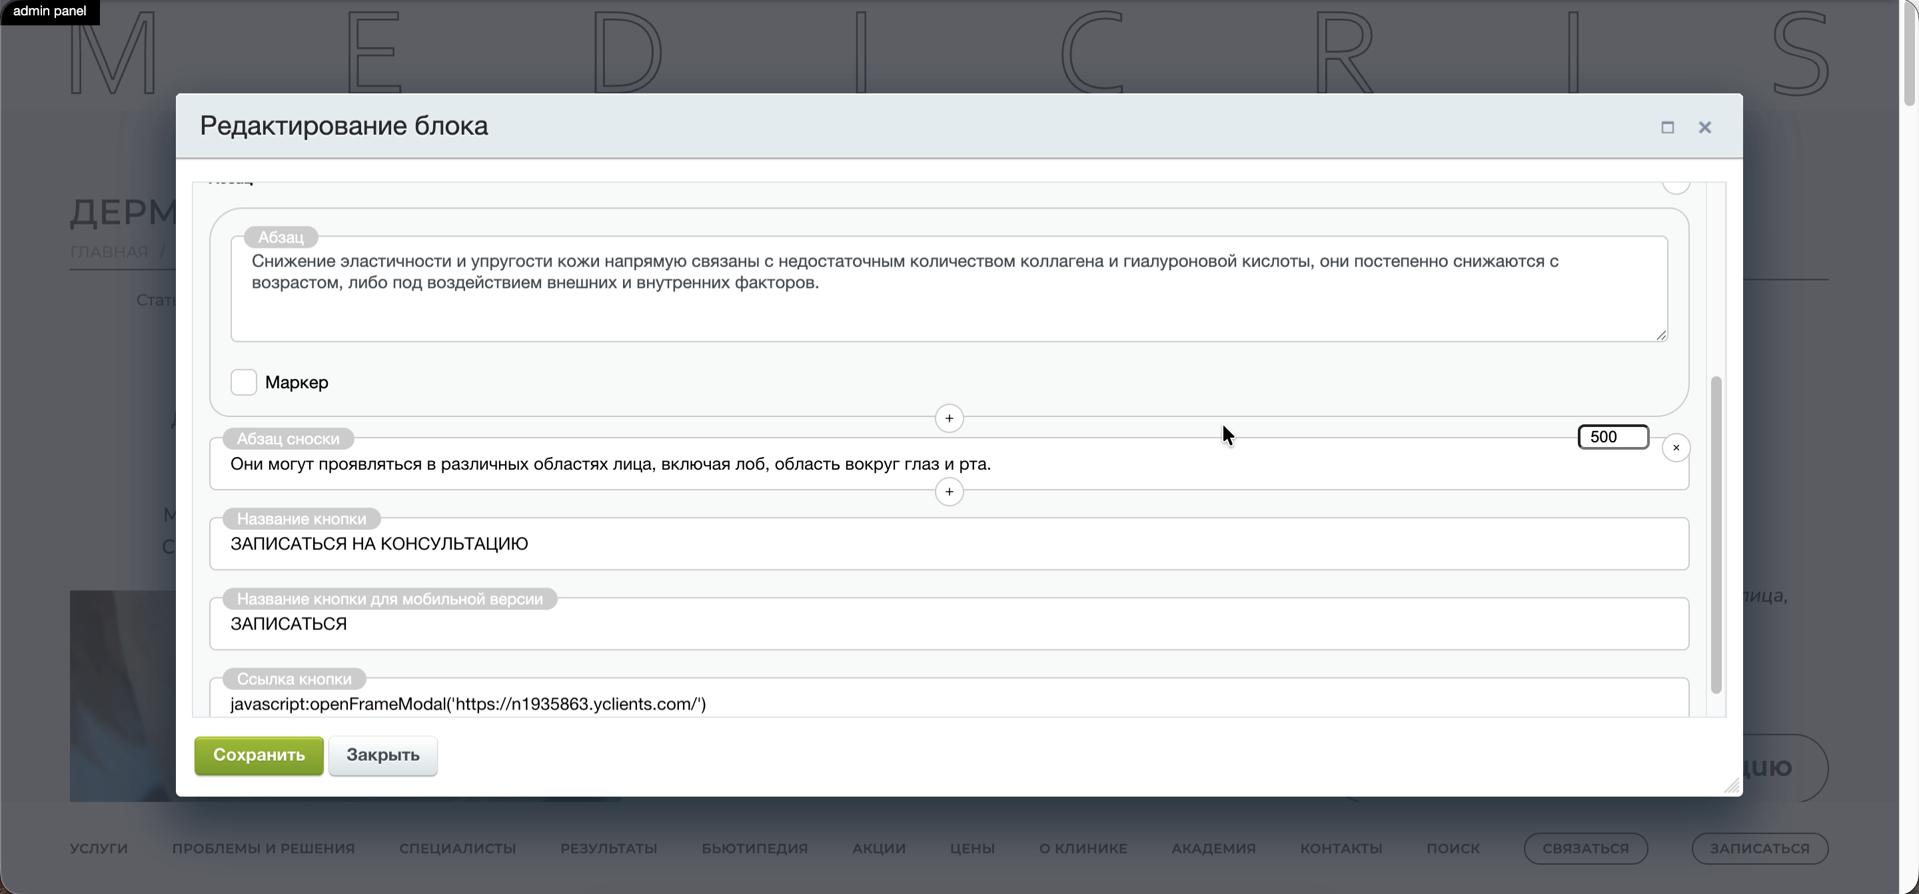The image size is (1919, 894).
Task: Add a block after the footnote paragraph
Action: click(949, 492)
